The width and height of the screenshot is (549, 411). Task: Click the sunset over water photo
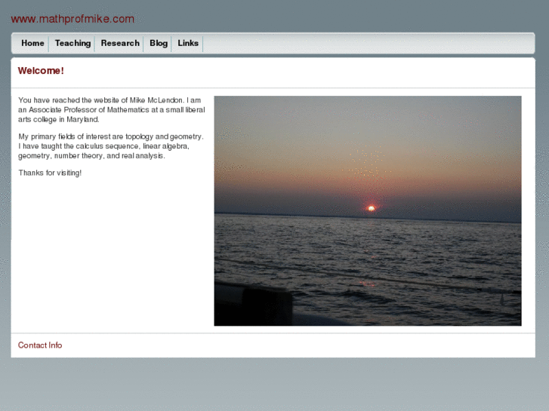tap(368, 210)
